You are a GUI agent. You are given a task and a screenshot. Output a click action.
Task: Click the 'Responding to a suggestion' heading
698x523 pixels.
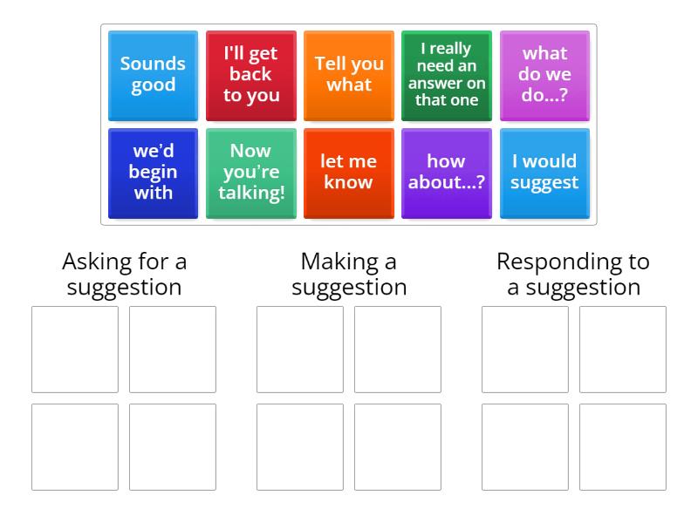click(x=572, y=274)
